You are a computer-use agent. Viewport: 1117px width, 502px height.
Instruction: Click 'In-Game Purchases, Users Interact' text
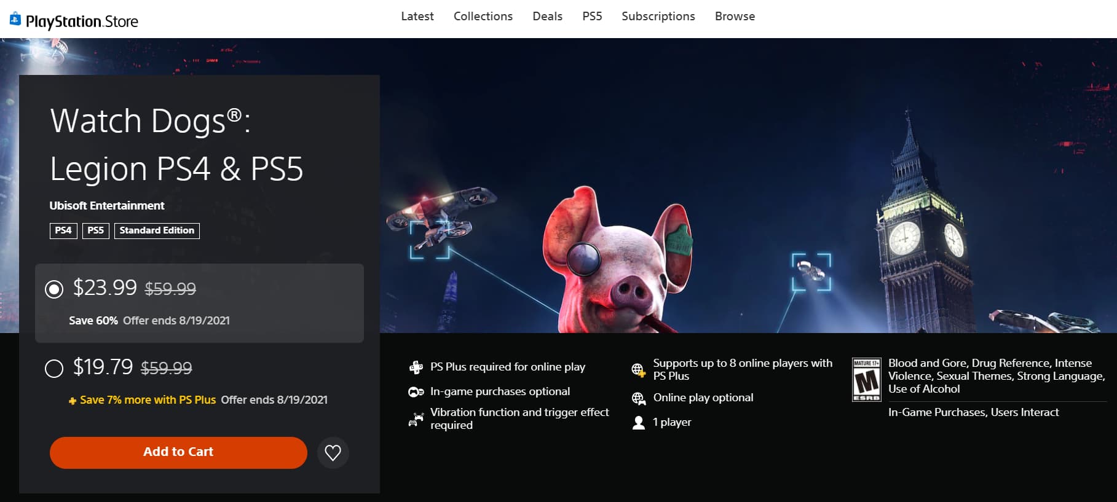974,412
